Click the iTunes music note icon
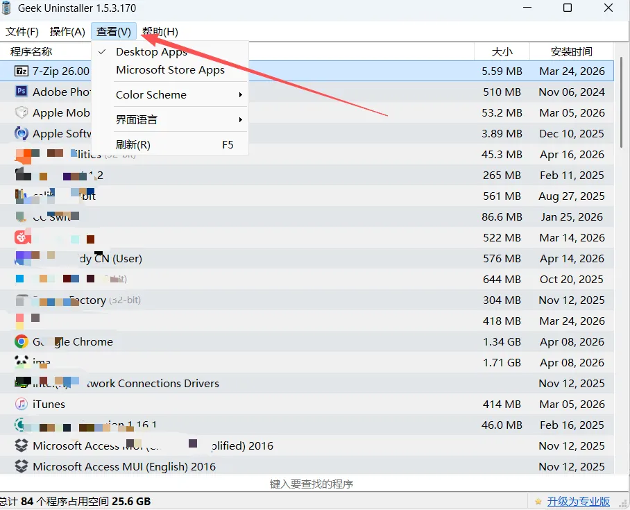The width and height of the screenshot is (630, 510). (x=22, y=404)
